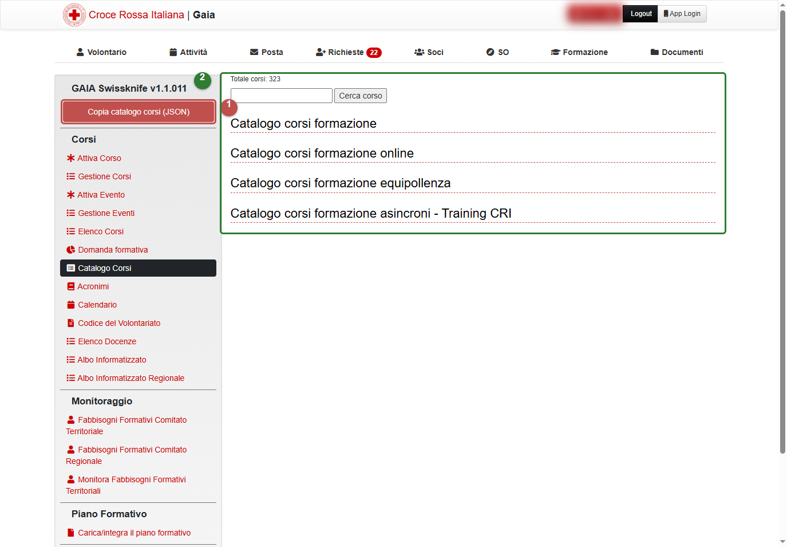Click the list icon beside Gestione Eventi
787x547 pixels.
click(x=71, y=213)
